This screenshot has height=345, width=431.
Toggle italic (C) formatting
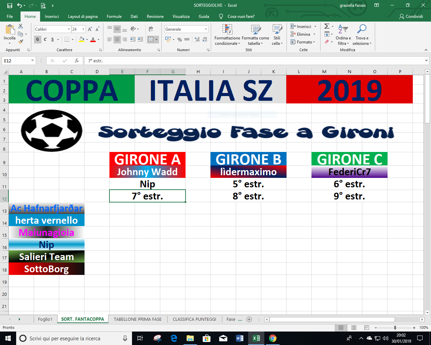tap(45, 39)
